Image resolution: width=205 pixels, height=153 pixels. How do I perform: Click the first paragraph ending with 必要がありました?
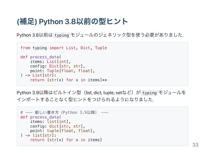point(100,35)
